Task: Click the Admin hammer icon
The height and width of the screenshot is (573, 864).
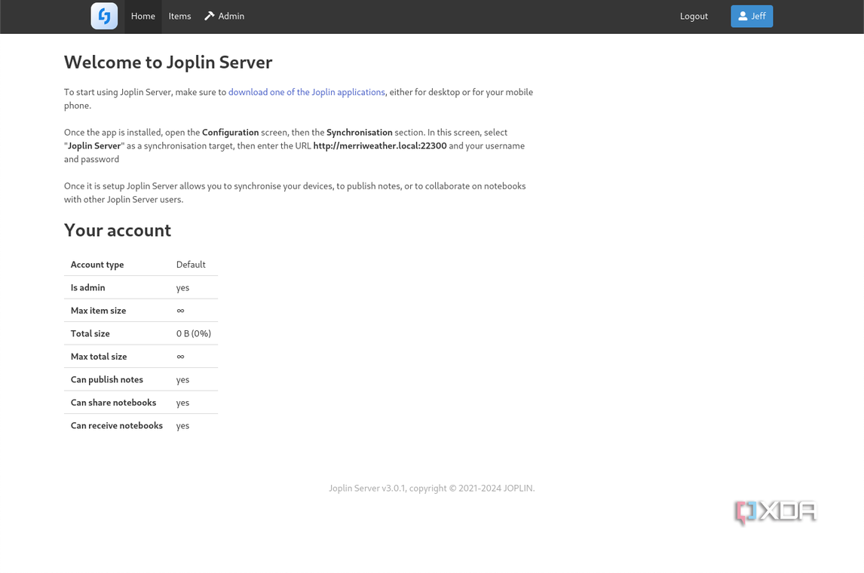Action: click(210, 16)
